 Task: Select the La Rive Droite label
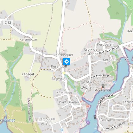point(86,85)
